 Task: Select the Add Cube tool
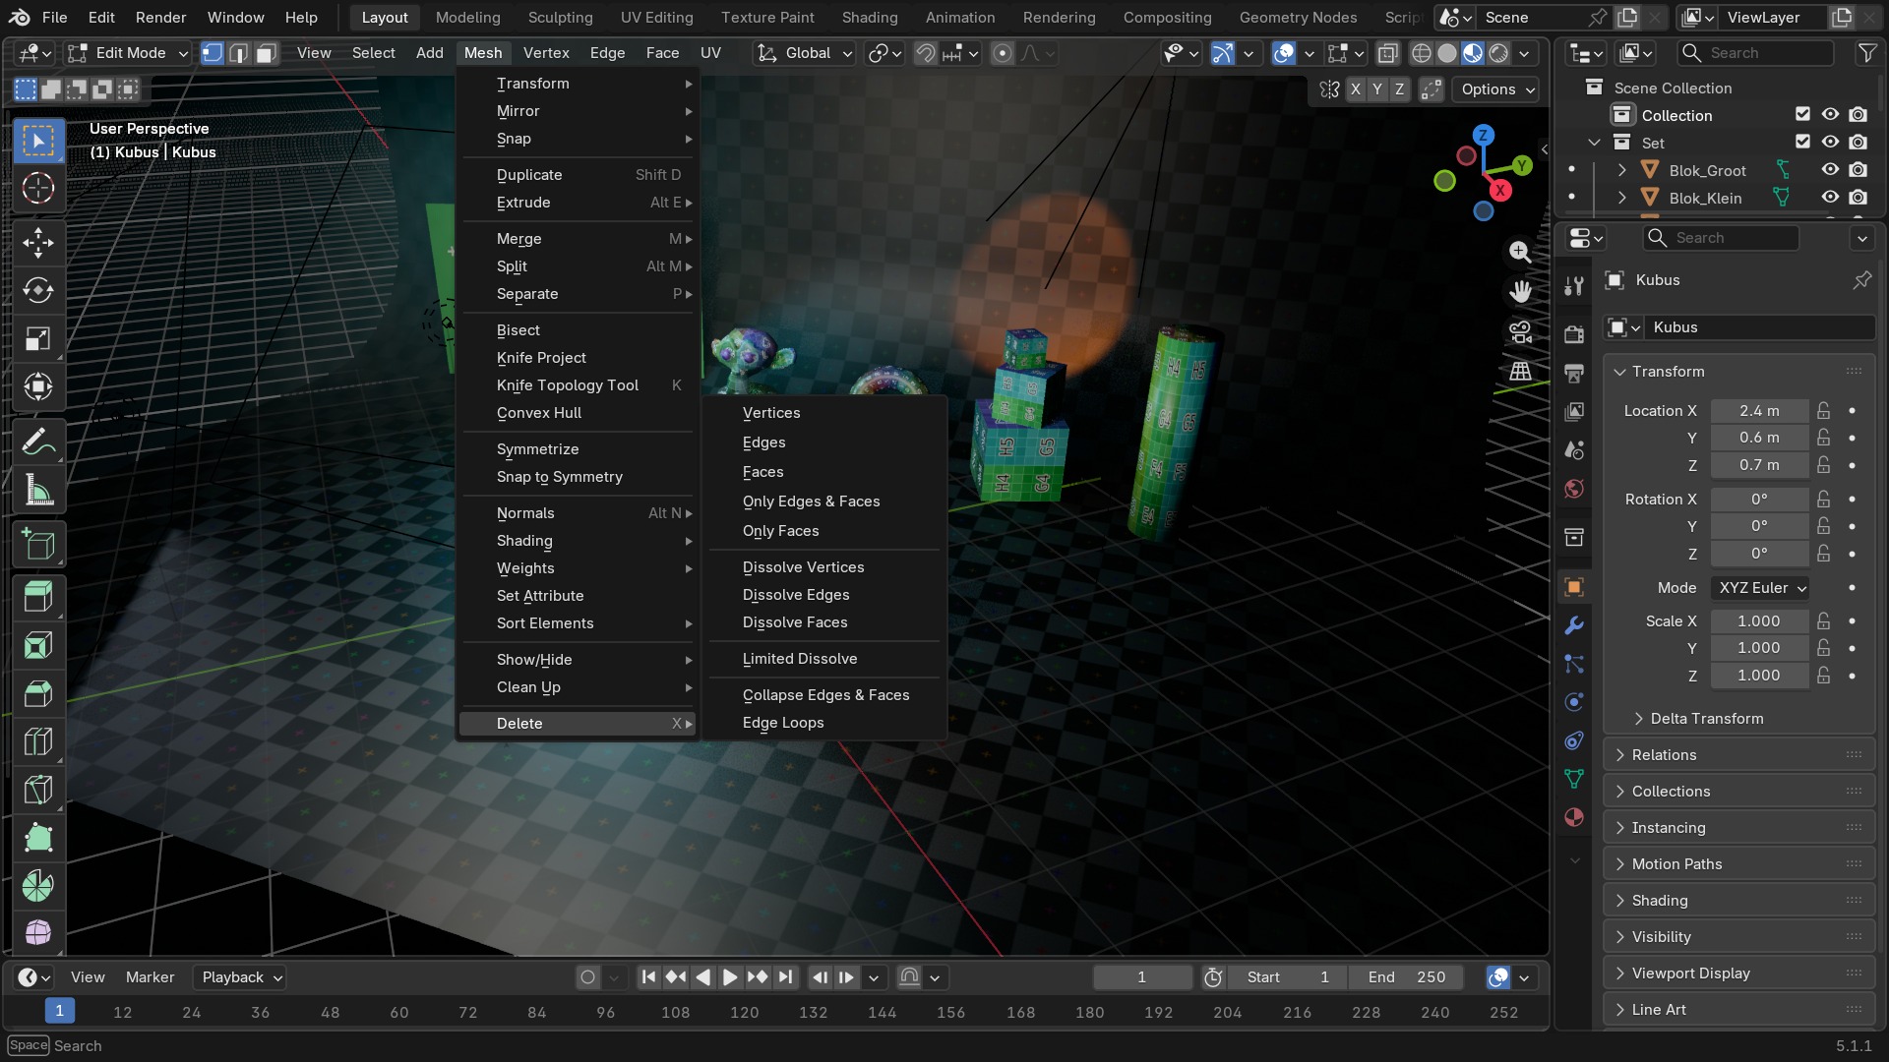[x=38, y=545]
